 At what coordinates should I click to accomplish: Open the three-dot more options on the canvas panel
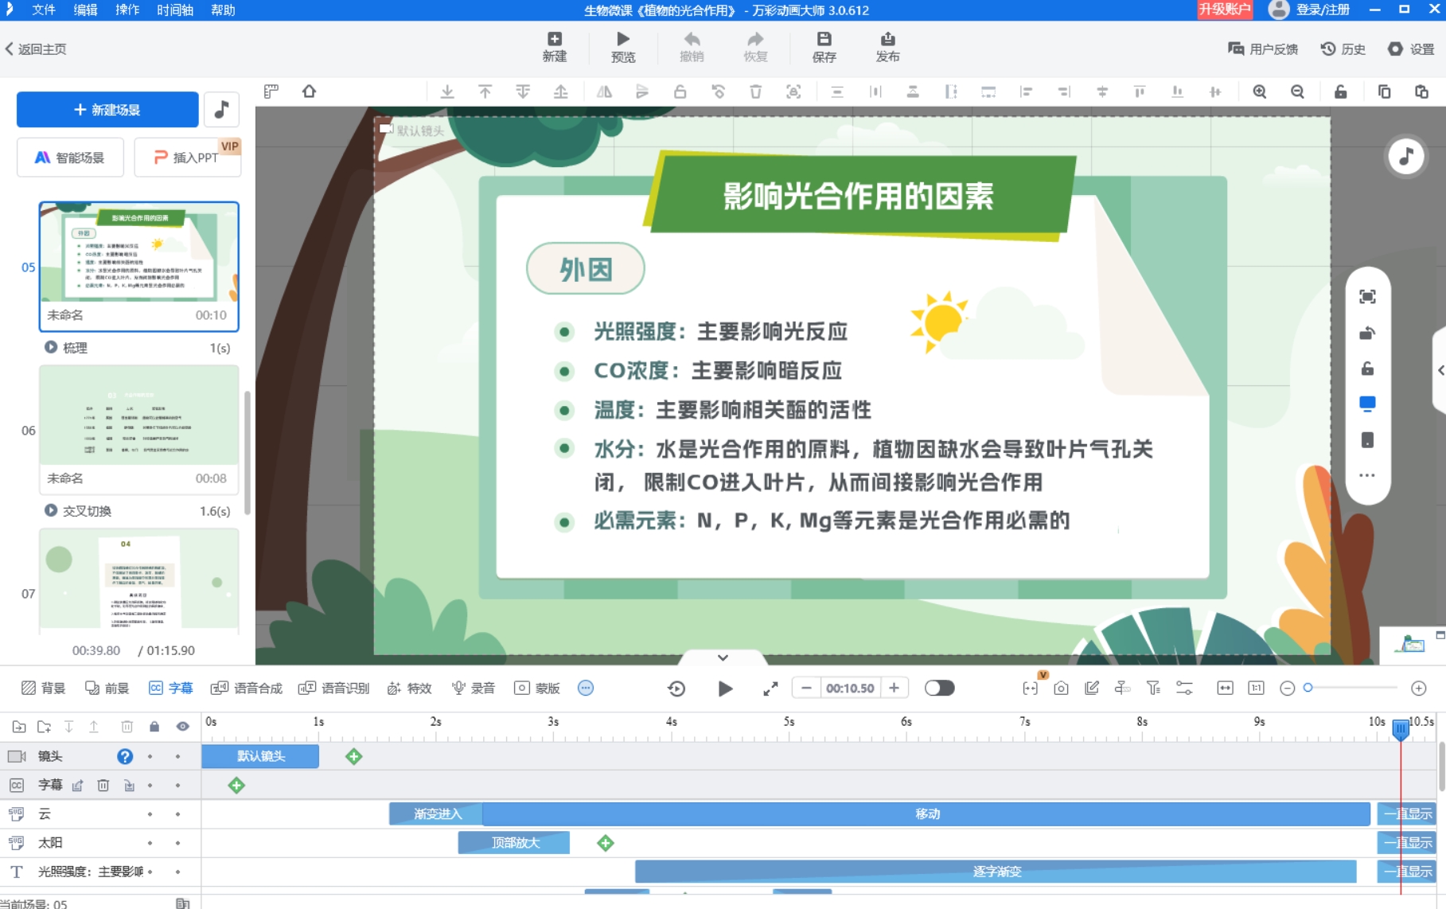coord(1367,476)
